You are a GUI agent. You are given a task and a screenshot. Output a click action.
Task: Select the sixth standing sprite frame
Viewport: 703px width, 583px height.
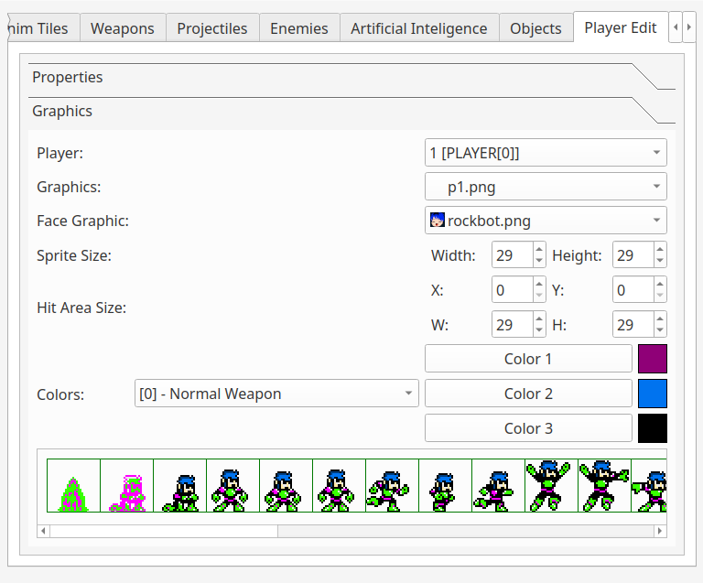(339, 485)
